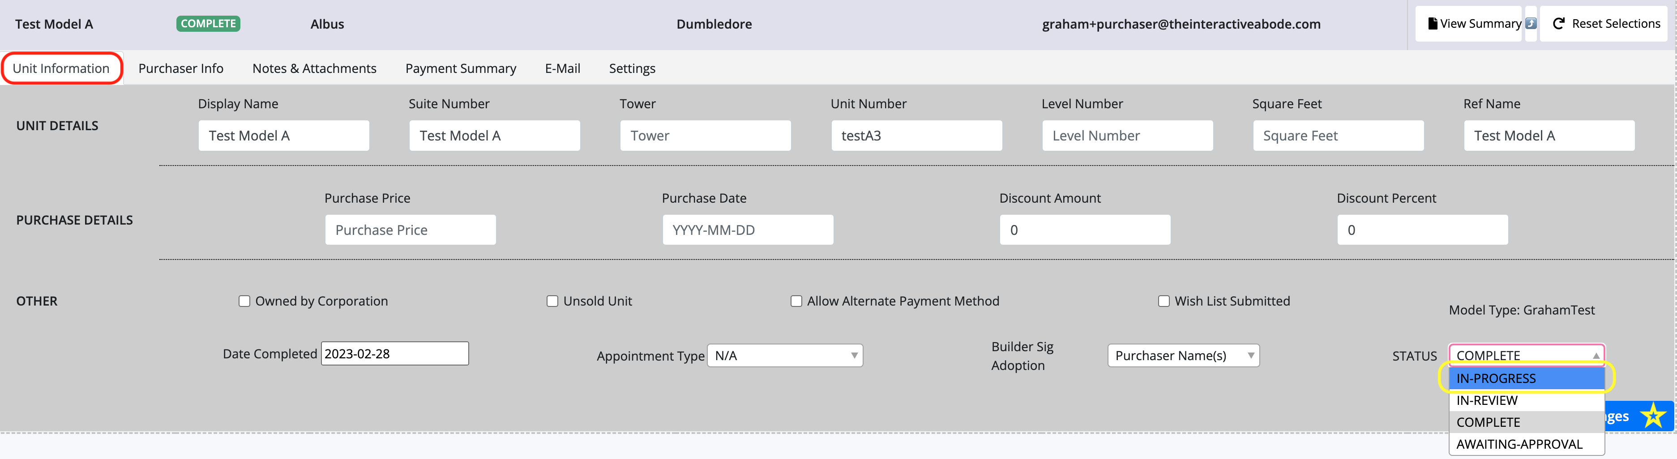This screenshot has width=1677, height=459.
Task: Expand the Builder Sig Adoption dropdown
Action: pyautogui.click(x=1184, y=356)
